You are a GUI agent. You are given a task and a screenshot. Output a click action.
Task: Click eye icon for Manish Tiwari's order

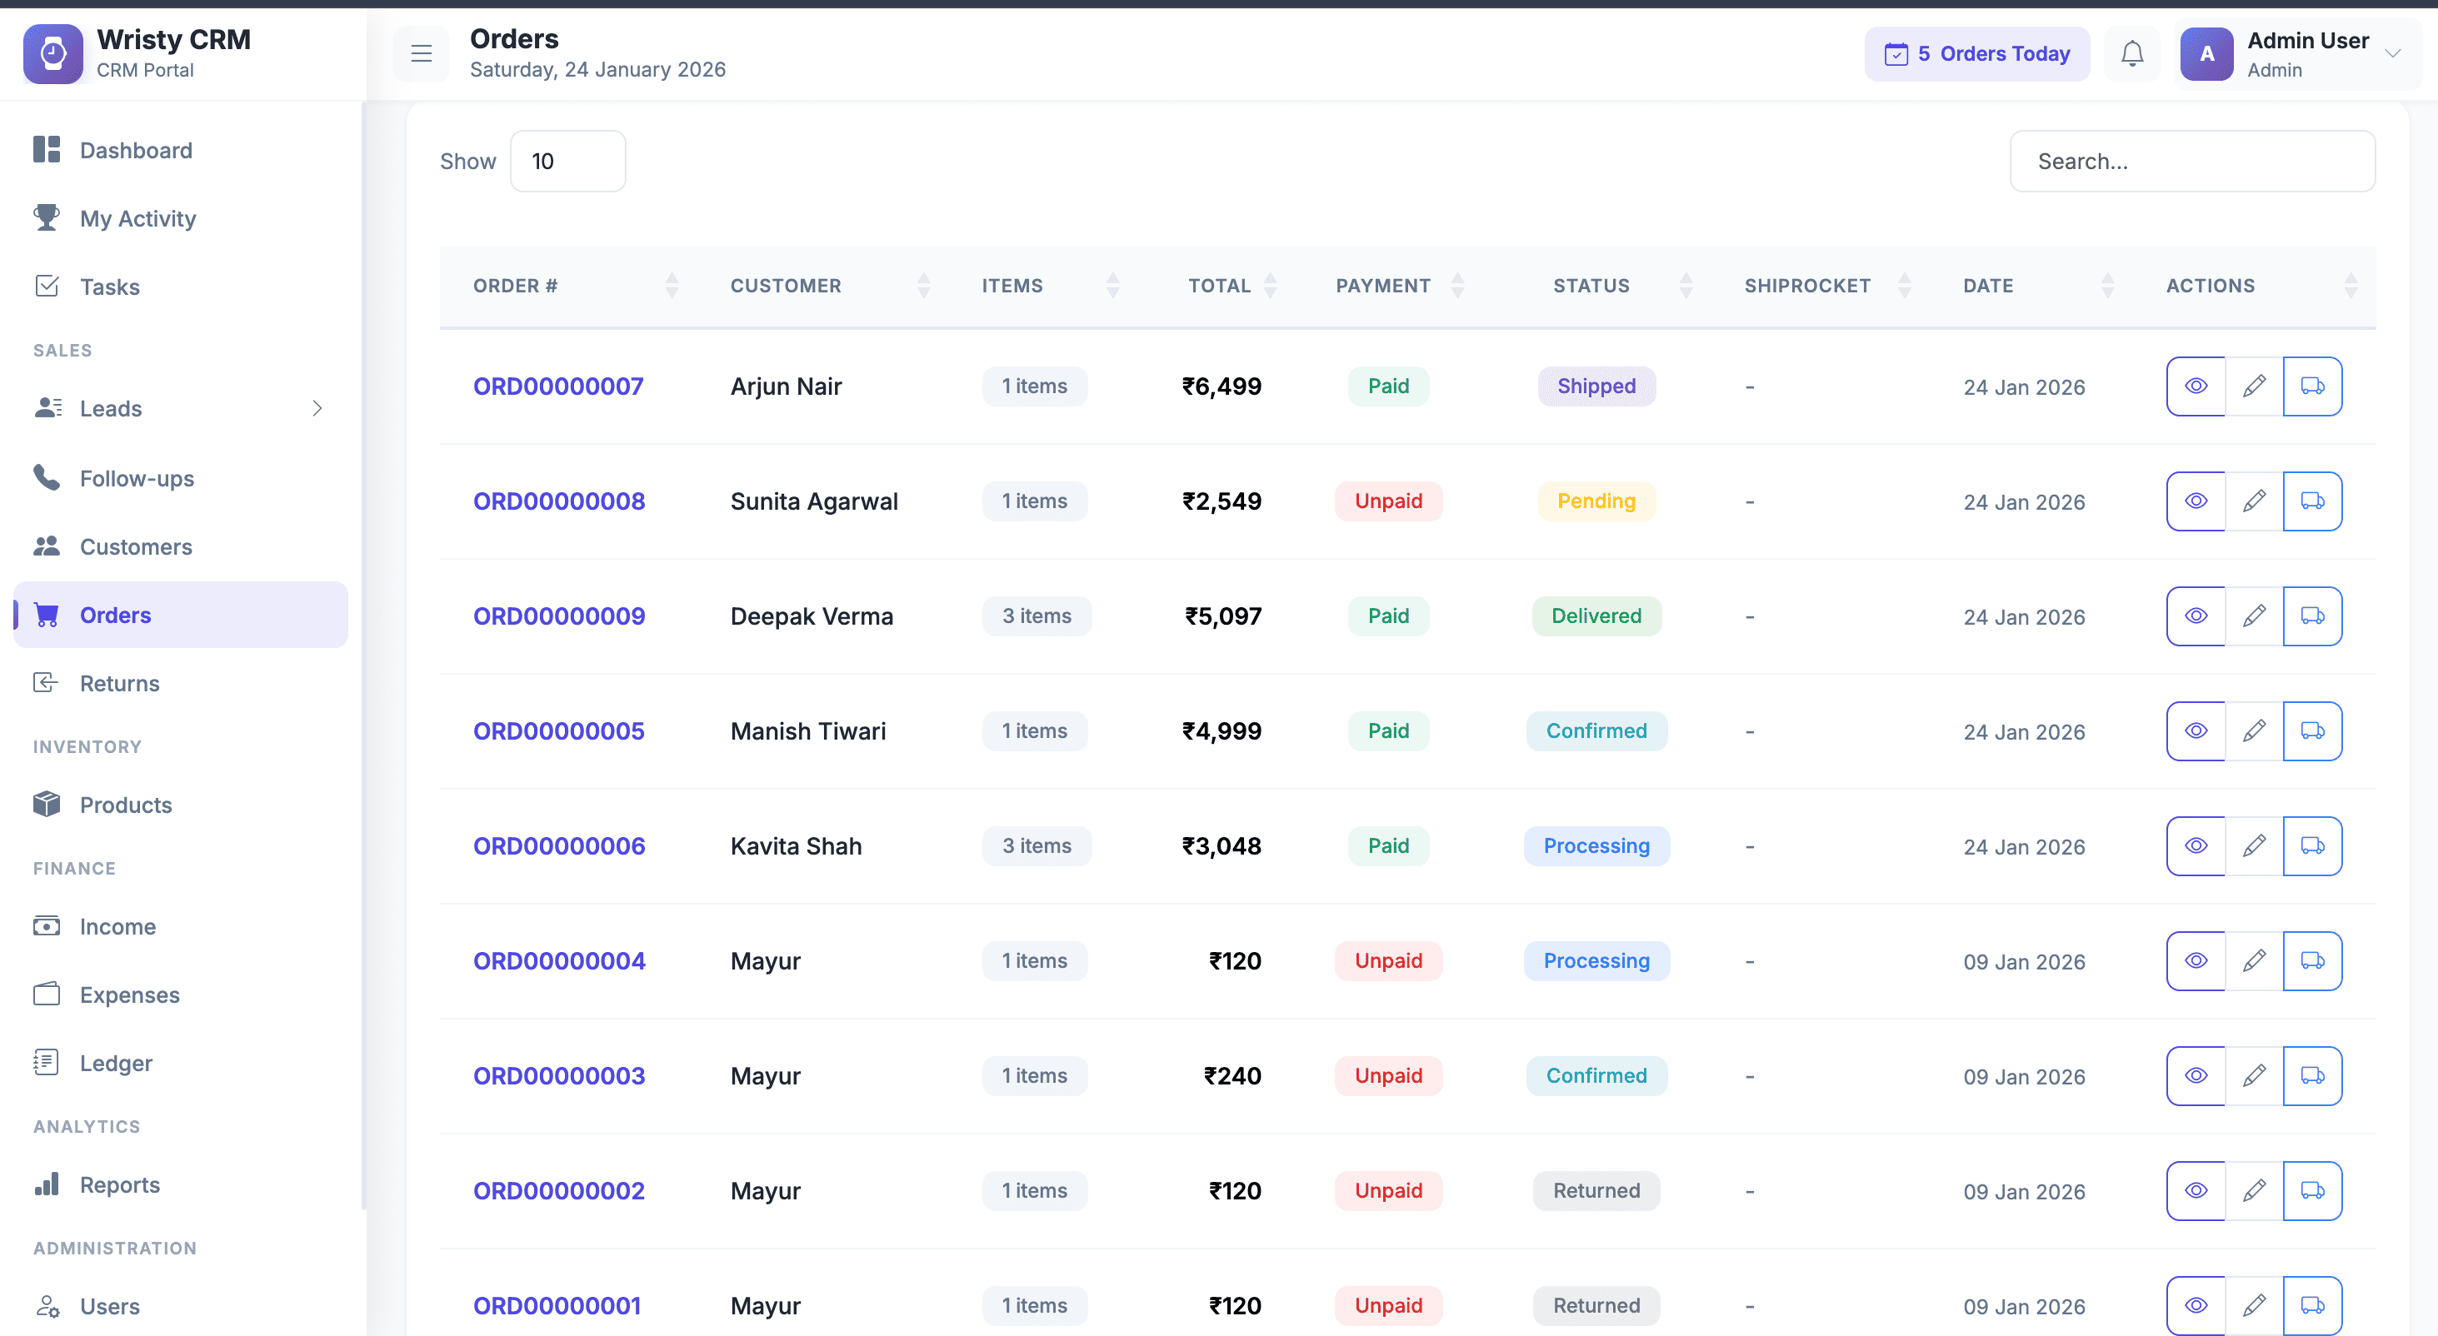point(2196,731)
